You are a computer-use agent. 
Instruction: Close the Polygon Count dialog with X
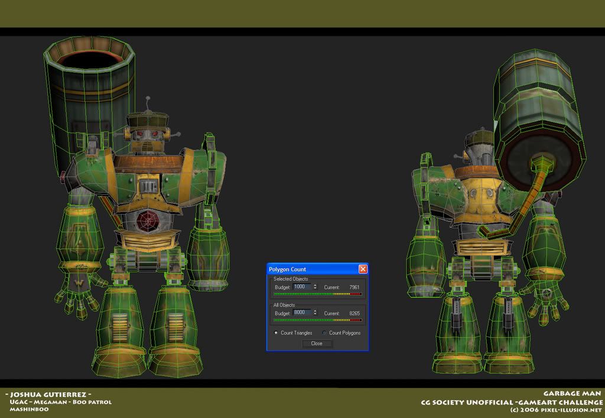(363, 269)
